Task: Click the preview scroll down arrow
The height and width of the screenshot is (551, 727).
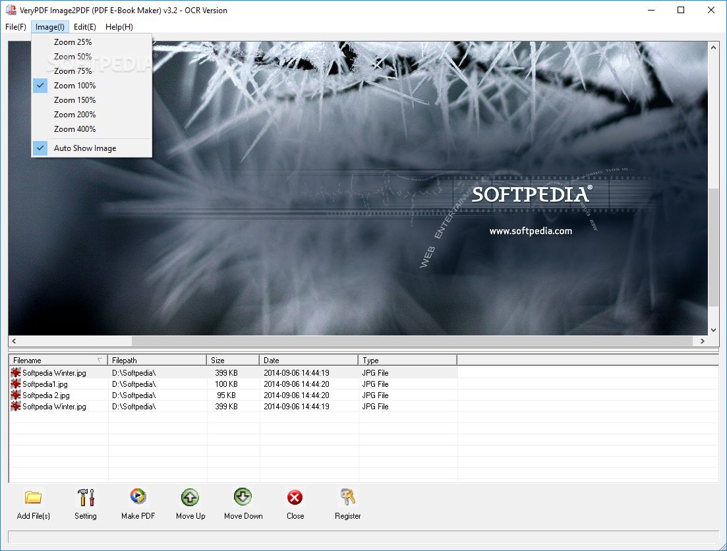Action: pos(713,330)
